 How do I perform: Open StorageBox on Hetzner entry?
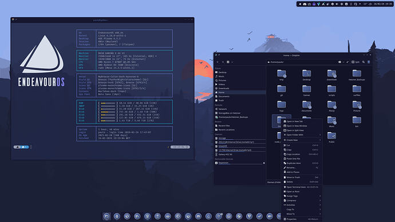(240, 113)
